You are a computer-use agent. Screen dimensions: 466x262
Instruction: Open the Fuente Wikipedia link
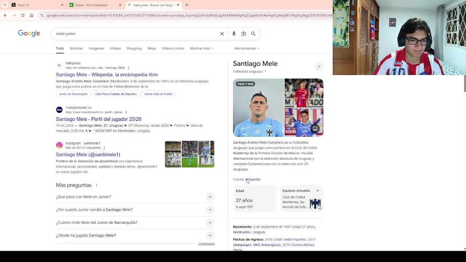click(253, 179)
